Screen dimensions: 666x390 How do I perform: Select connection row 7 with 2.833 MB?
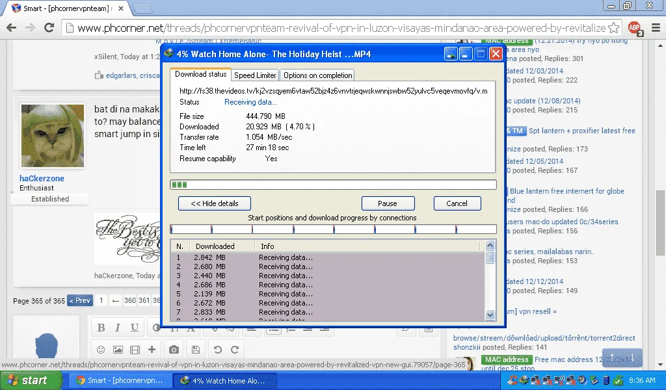pyautogui.click(x=328, y=313)
